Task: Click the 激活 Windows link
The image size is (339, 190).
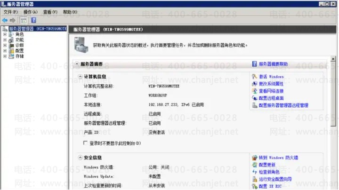Action: pos(271,77)
